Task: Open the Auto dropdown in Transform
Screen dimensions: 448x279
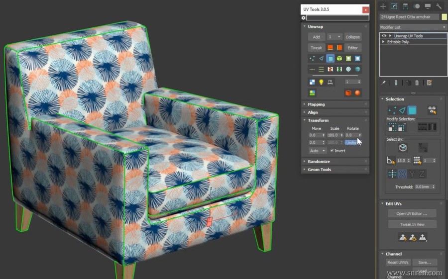Action: coord(317,151)
